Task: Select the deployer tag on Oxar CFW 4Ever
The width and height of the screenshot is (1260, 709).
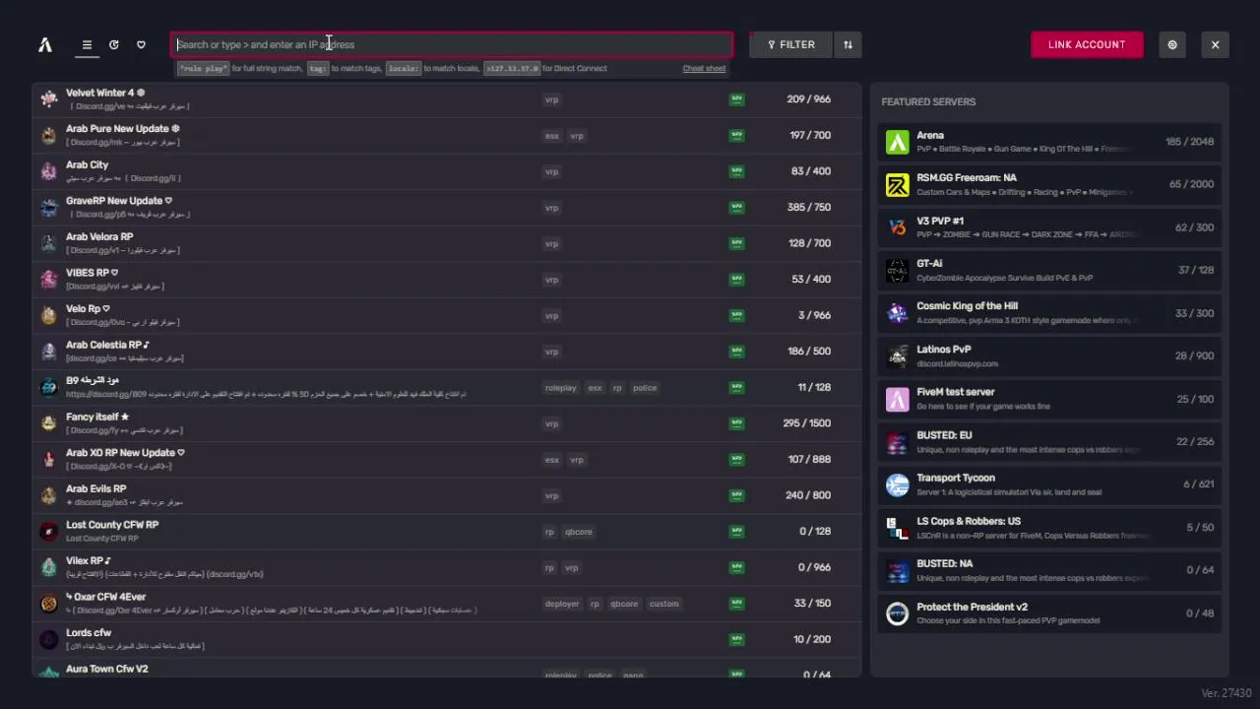Action: (562, 604)
